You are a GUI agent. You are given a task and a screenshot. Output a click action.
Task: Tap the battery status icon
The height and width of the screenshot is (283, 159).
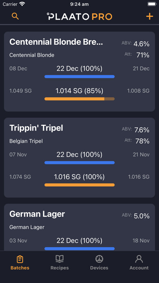click(x=152, y=4)
